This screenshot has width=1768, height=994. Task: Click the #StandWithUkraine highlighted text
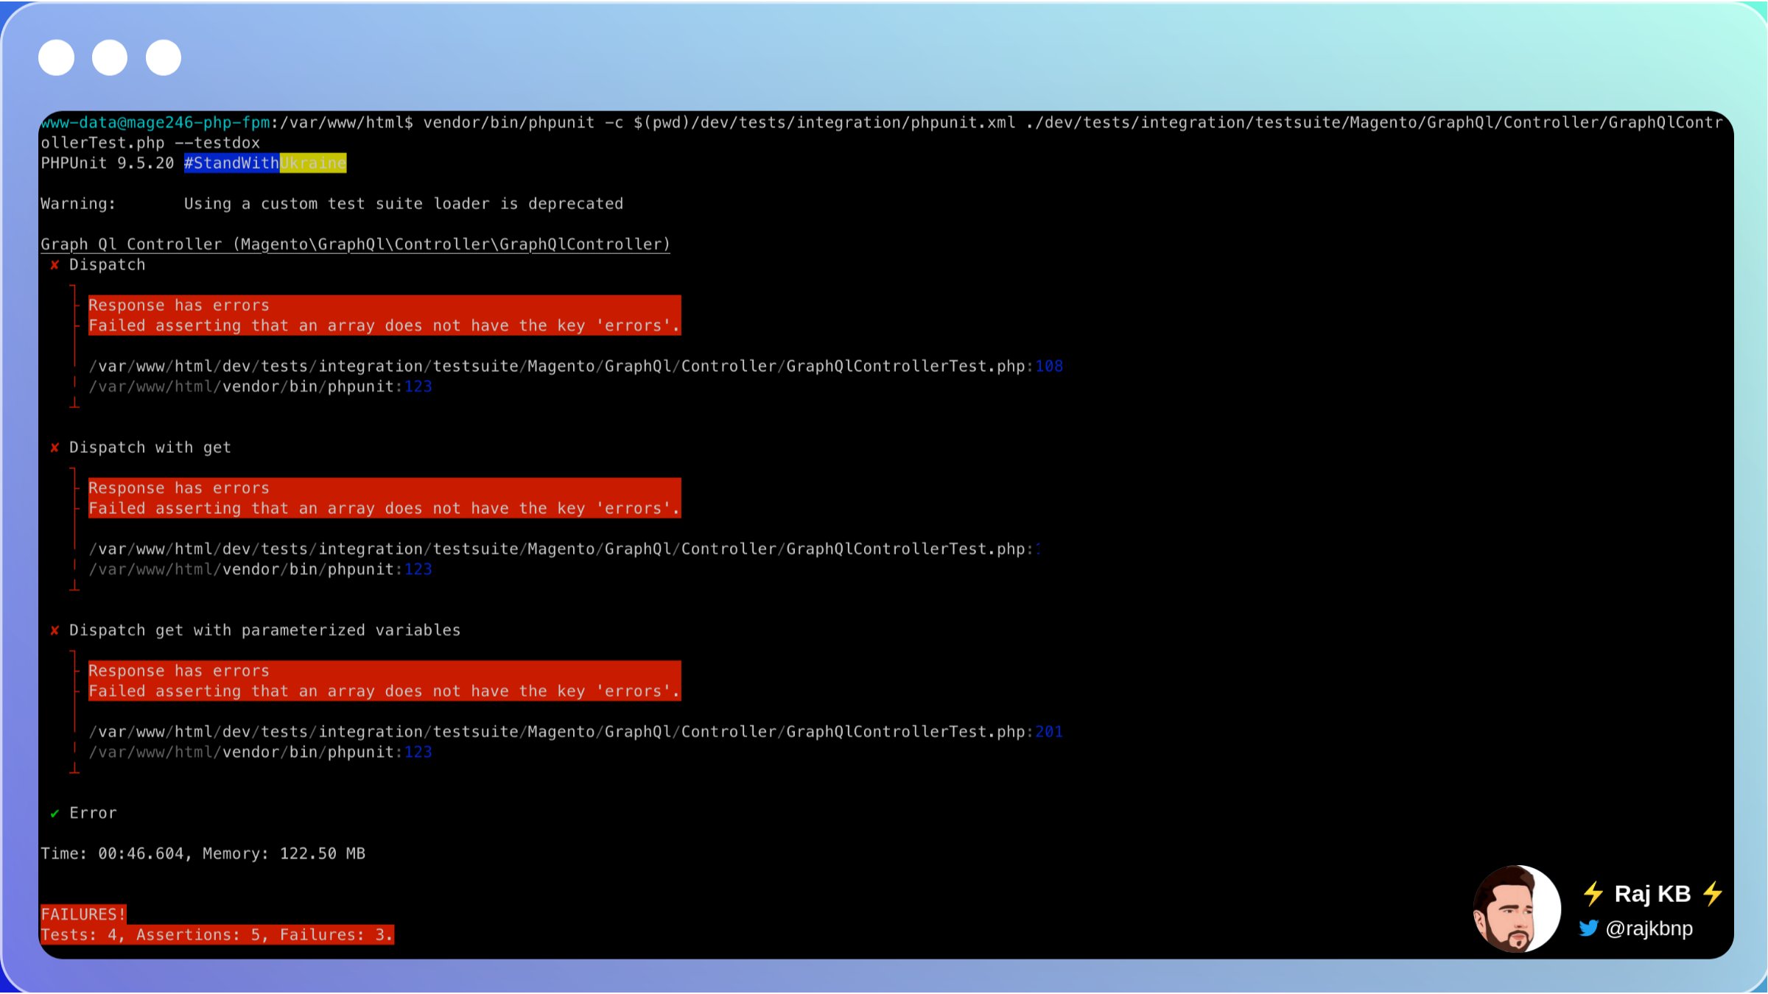[264, 163]
